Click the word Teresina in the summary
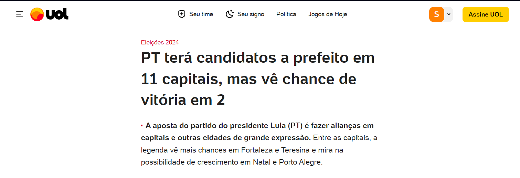Viewport: 520px width, 178px height. click(295, 150)
